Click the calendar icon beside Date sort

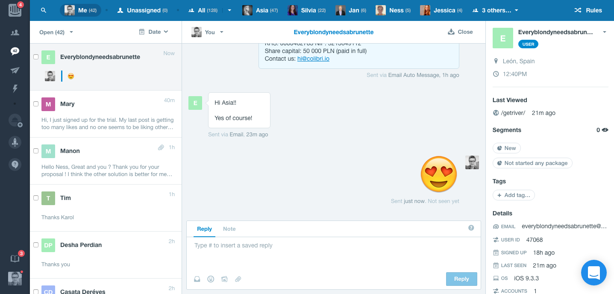coord(142,32)
